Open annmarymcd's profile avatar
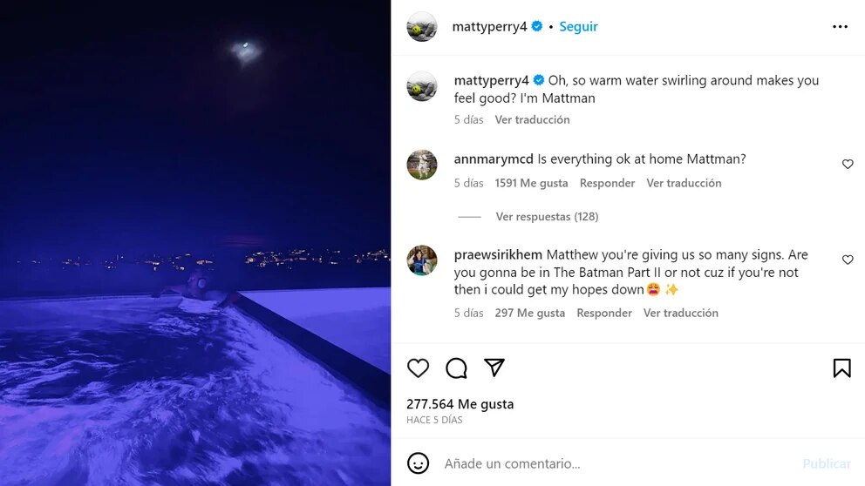This screenshot has width=865, height=486. tap(422, 165)
